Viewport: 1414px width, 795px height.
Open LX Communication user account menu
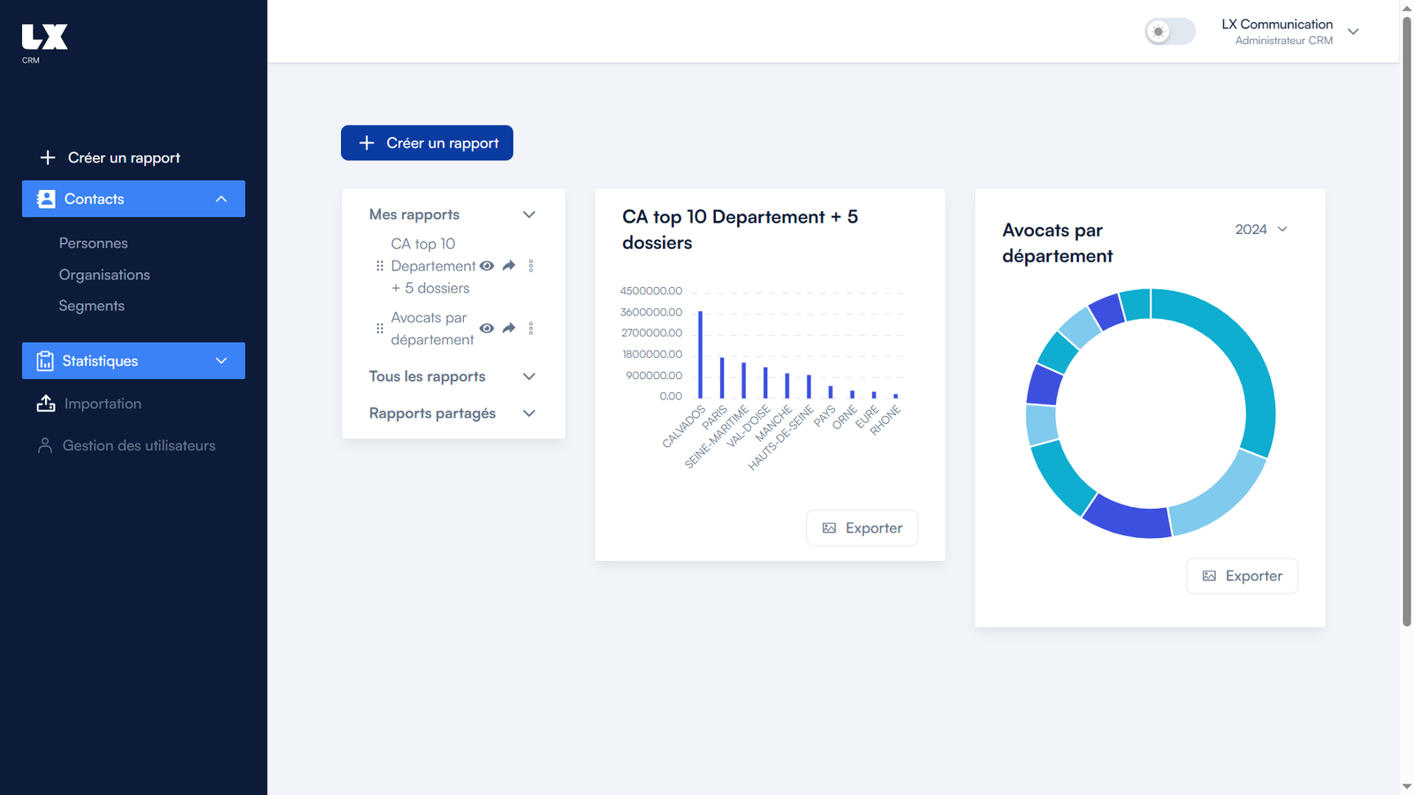click(x=1290, y=32)
